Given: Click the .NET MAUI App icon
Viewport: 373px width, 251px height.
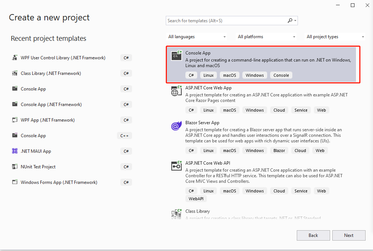Looking at the screenshot, I should [x=15, y=151].
